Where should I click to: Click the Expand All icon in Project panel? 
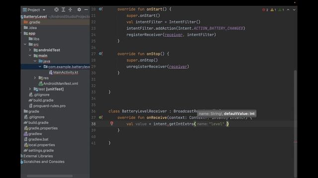pyautogui.click(x=64, y=9)
